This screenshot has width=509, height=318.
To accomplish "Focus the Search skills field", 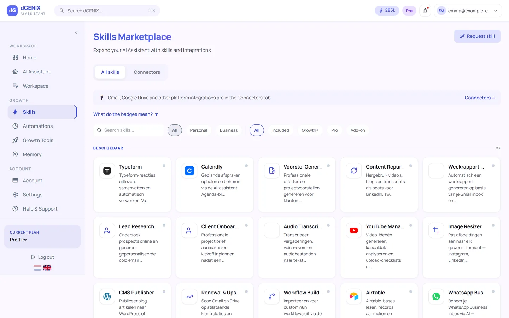I will click(129, 130).
